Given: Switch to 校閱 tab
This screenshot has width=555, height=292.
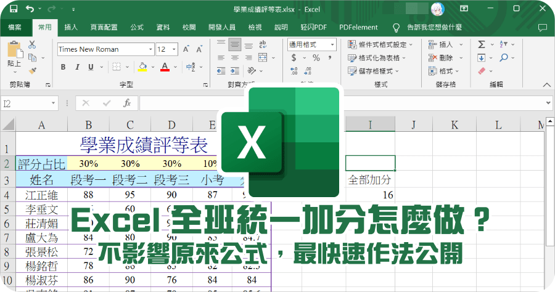Looking at the screenshot, I should click(x=189, y=27).
